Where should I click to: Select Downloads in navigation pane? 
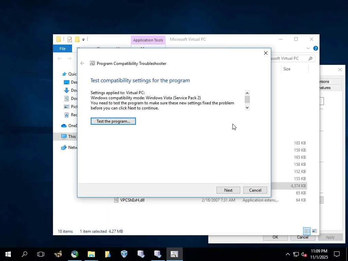(71, 90)
